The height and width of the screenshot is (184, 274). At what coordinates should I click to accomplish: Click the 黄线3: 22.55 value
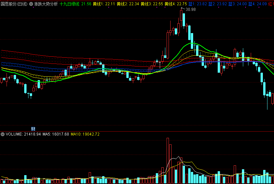coord(152,4)
